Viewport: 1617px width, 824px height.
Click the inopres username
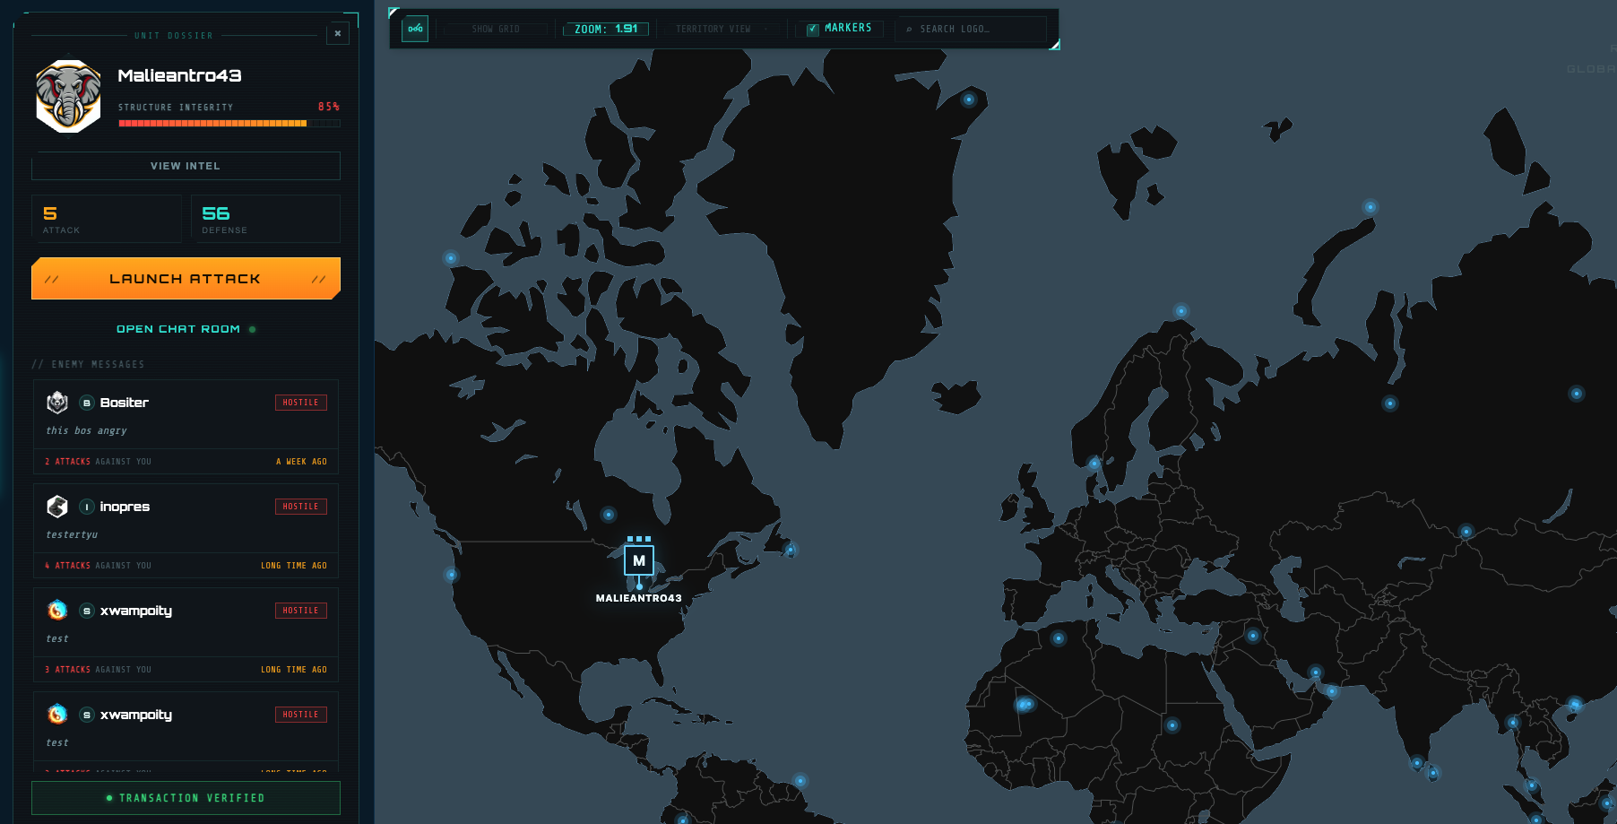coord(125,507)
